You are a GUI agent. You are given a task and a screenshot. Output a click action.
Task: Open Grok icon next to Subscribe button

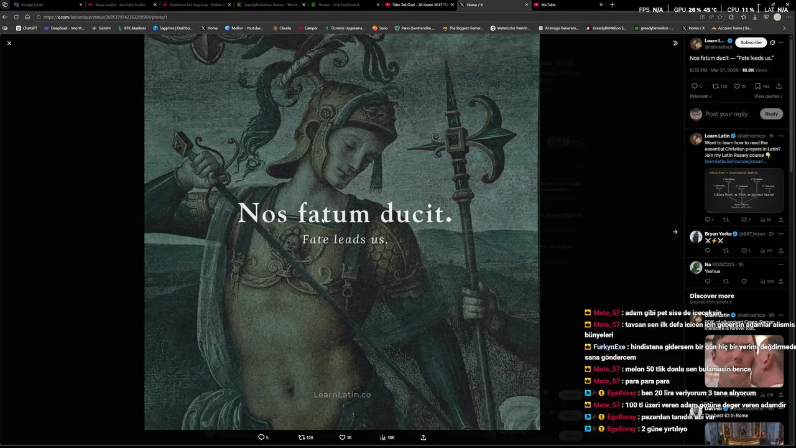772,42
